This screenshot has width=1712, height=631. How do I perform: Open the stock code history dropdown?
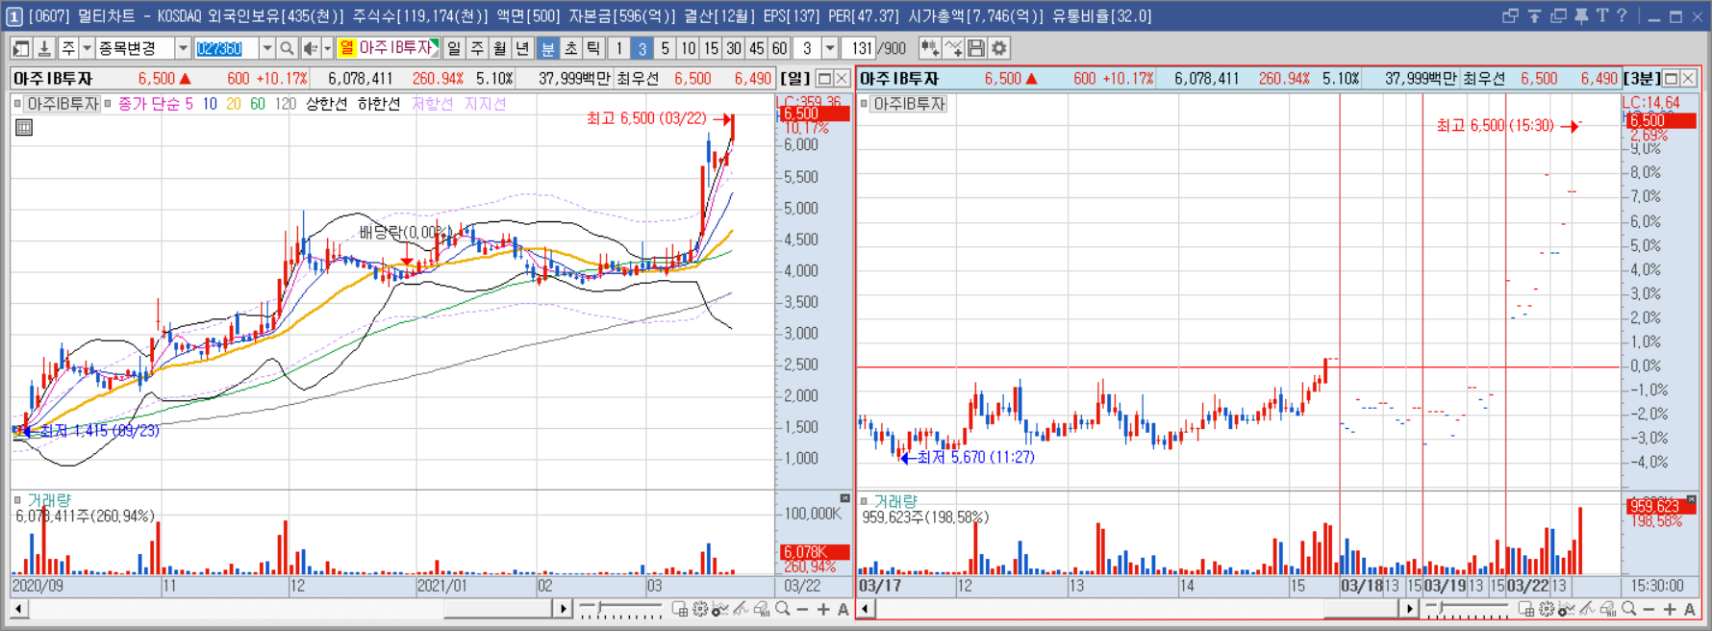(x=266, y=48)
